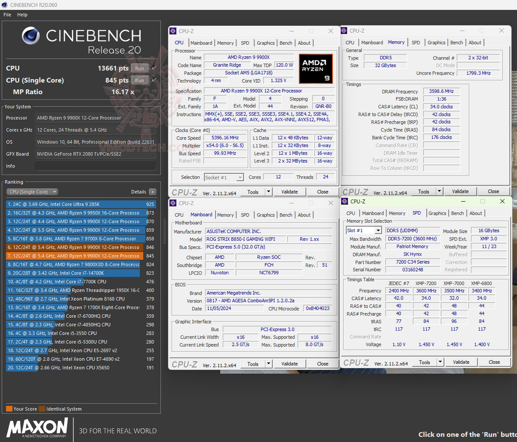
Task: Toggle the checkmark next to CPU (Single Core) Run
Action: (x=154, y=80)
